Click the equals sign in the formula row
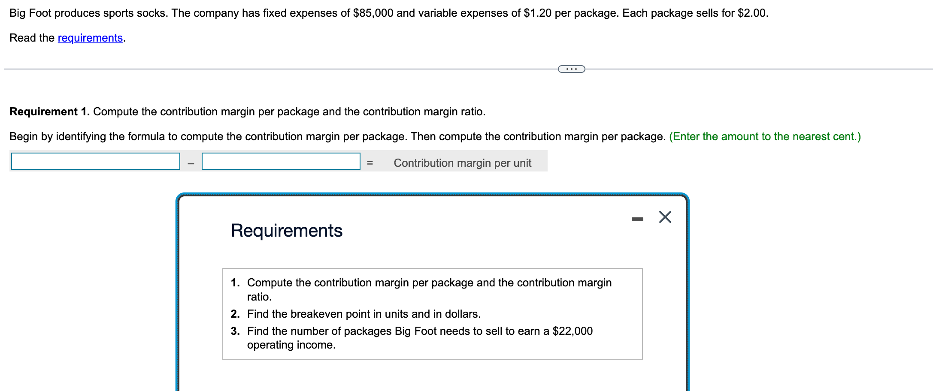 [x=370, y=163]
